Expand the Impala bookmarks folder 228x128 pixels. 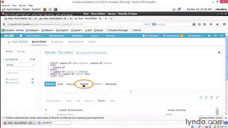(62, 30)
